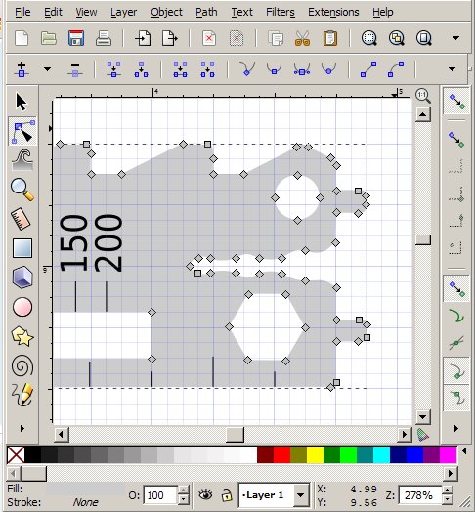This screenshot has height=512, width=475.
Task: Open an existing document folder icon
Action: [49, 38]
